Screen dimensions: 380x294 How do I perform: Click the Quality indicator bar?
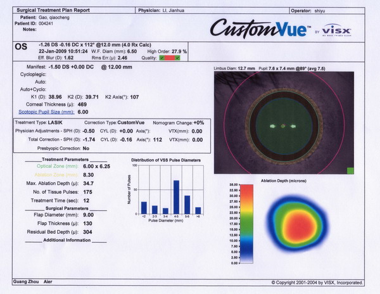point(169,57)
